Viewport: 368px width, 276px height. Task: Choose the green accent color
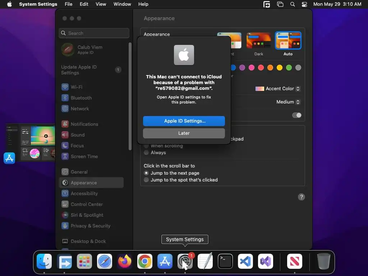point(289,68)
